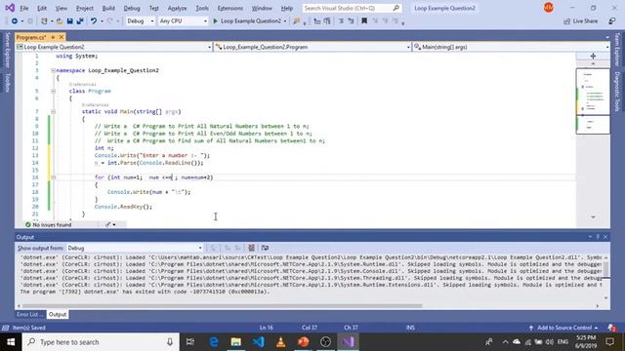Click the Visual Studio logo icon
The height and width of the screenshot is (351, 625).
[x=10, y=8]
